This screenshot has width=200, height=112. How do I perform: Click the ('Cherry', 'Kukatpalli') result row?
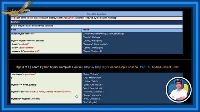[92, 41]
